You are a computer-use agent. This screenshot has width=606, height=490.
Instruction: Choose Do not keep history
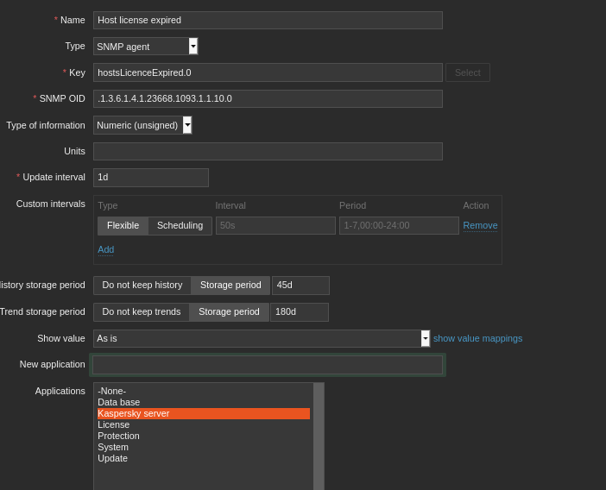(x=142, y=286)
